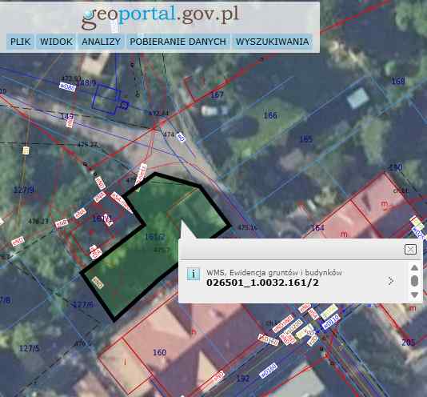
Task: Select parcel identifier 026501_1.0032.161/2 text
Action: click(x=262, y=283)
